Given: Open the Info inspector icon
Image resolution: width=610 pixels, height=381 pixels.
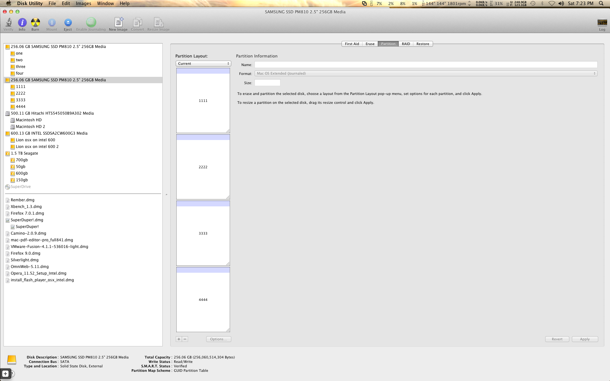Looking at the screenshot, I should [x=22, y=23].
